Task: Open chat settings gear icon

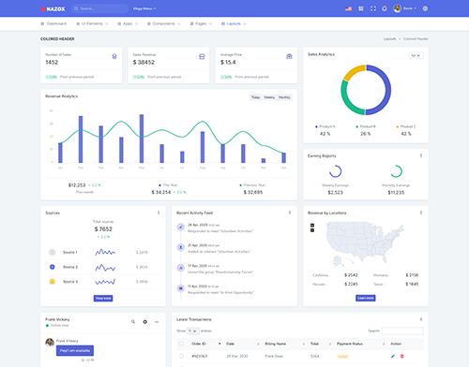Action: [x=145, y=322]
